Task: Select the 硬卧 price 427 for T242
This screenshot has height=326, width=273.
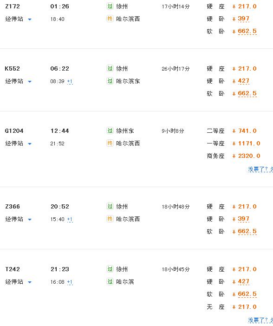Action: pyautogui.click(x=243, y=281)
